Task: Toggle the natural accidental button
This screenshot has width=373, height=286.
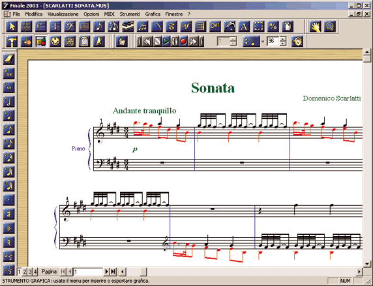Action: [x=8, y=242]
